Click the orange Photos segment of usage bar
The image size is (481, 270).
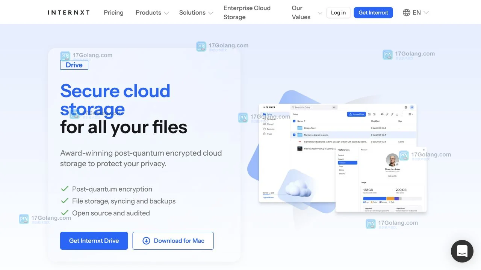[x=390, y=198]
